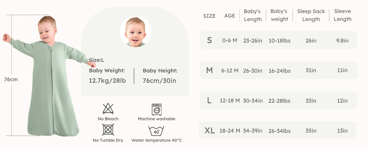Click the Baby's weight column header

click(279, 15)
